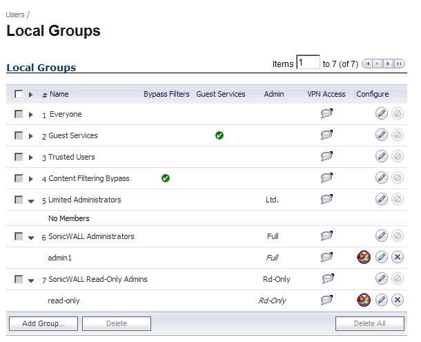
Task: Expand the Everyone group members
Action: [31, 115]
